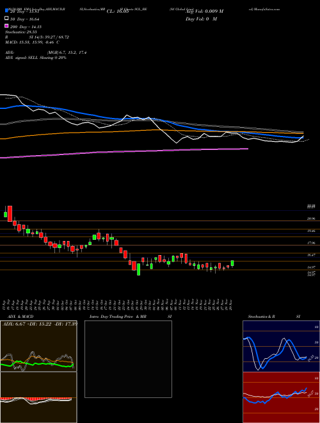Open the blue Stochastics chart panel
The image size is (320, 423).
coord(281,346)
